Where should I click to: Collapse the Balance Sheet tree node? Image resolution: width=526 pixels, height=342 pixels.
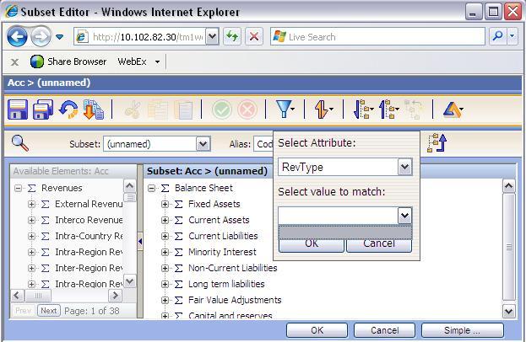151,188
